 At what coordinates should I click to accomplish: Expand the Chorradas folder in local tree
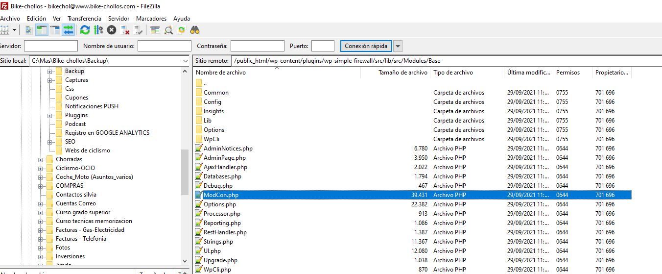pyautogui.click(x=40, y=159)
